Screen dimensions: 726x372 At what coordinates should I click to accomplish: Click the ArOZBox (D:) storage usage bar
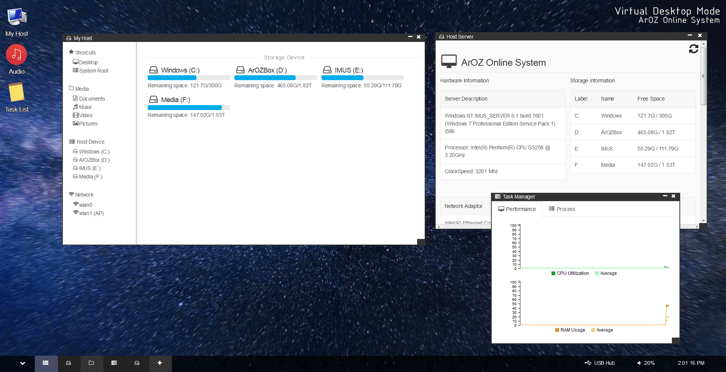coord(275,78)
